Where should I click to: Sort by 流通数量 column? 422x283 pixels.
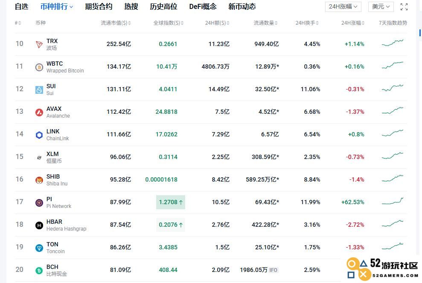[266, 23]
